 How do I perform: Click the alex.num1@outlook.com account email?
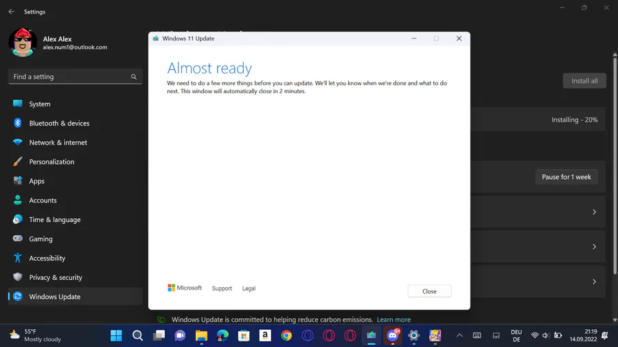[75, 47]
